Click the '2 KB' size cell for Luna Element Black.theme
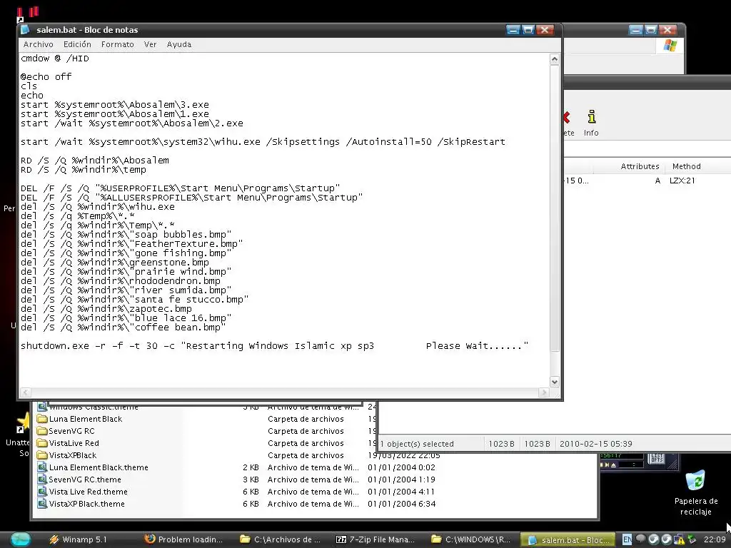This screenshot has height=548, width=731. (x=251, y=467)
